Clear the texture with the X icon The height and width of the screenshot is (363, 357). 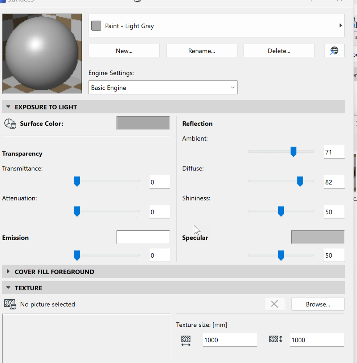(275, 304)
